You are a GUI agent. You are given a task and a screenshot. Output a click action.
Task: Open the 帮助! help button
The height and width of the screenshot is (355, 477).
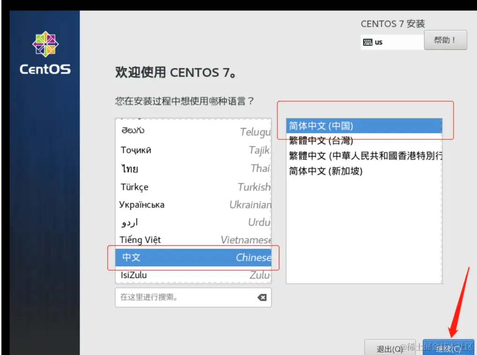coord(445,40)
